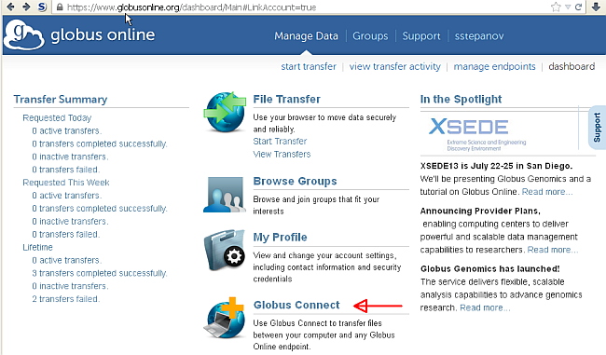The height and width of the screenshot is (355, 606).
Task: Click the File Transfer heading
Action: [287, 100]
